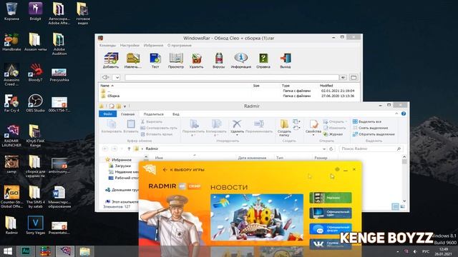The width and height of the screenshot is (458, 257).
Task: Open Команды menu in WinRAR
Action: click(107, 46)
